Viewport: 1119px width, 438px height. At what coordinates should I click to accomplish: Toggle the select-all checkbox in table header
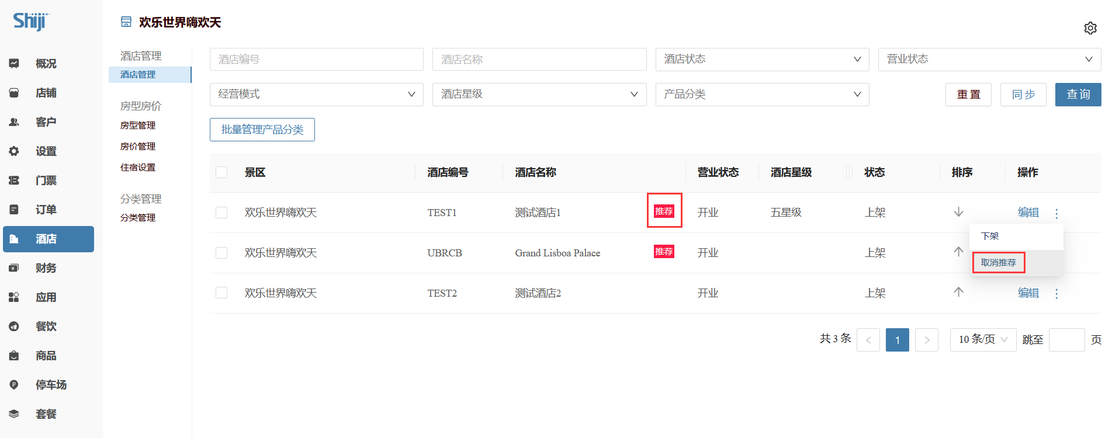(x=221, y=172)
